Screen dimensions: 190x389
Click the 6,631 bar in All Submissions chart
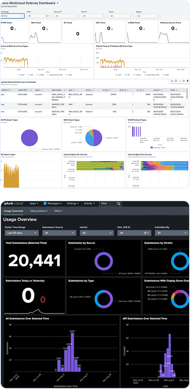(x=72, y=352)
